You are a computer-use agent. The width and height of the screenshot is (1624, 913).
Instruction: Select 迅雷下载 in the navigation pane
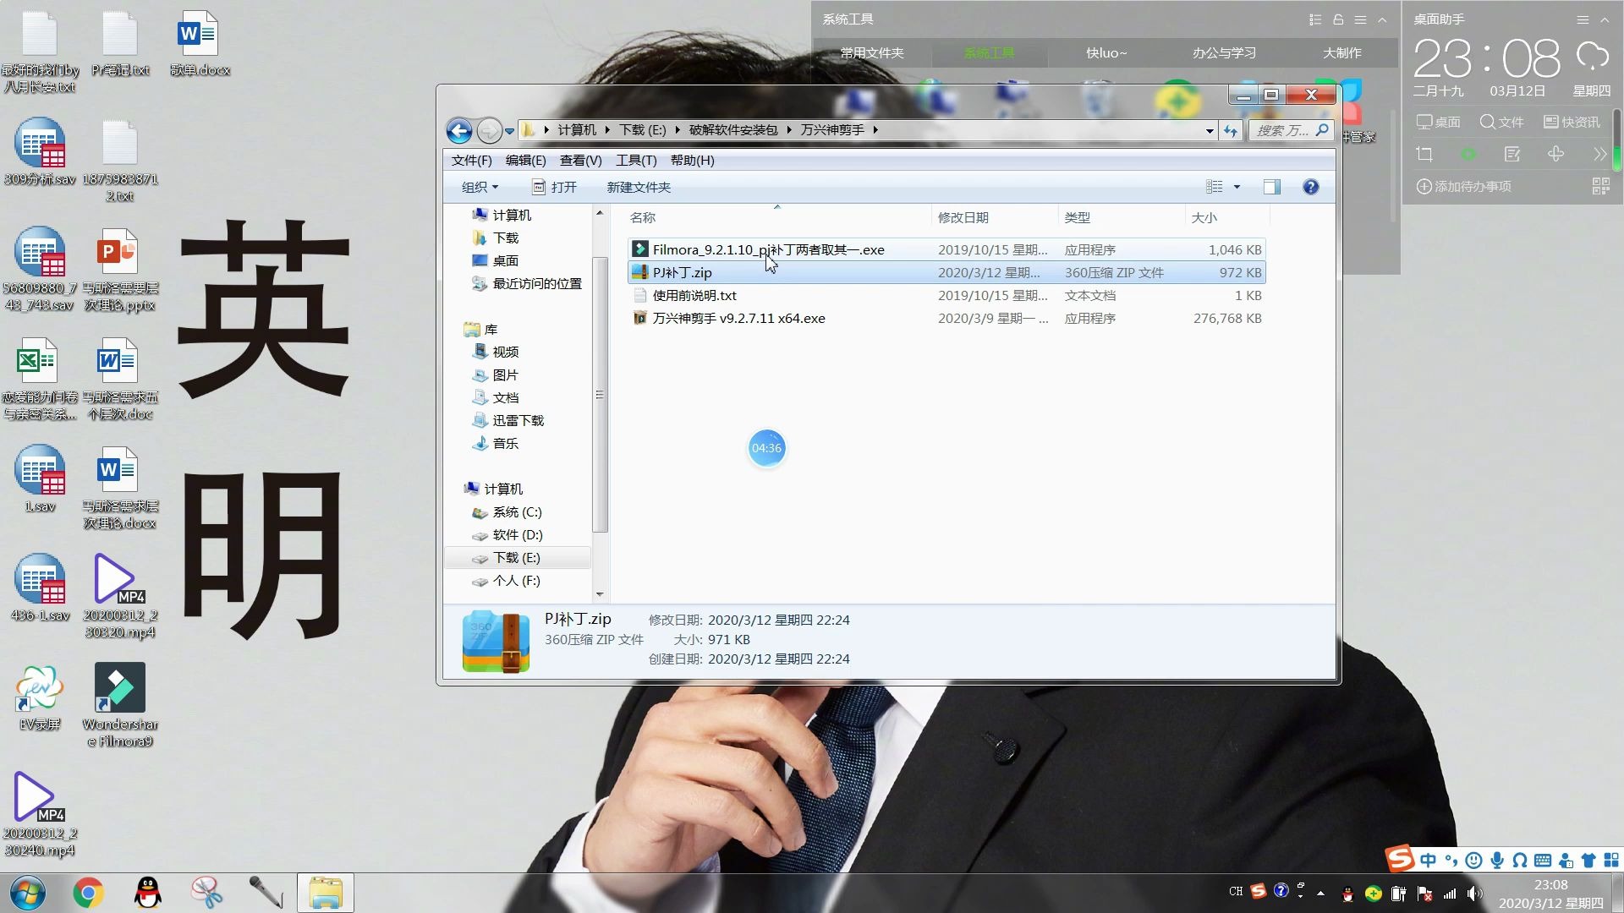(x=518, y=420)
